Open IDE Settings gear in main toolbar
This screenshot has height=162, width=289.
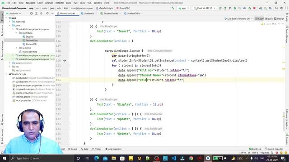pos(281,8)
